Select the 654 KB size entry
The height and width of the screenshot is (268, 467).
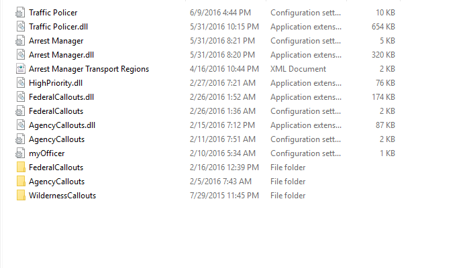coord(383,27)
